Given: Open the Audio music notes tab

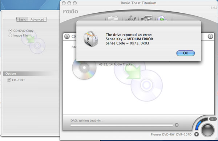Looking at the screenshot, I should (x=130, y=18).
